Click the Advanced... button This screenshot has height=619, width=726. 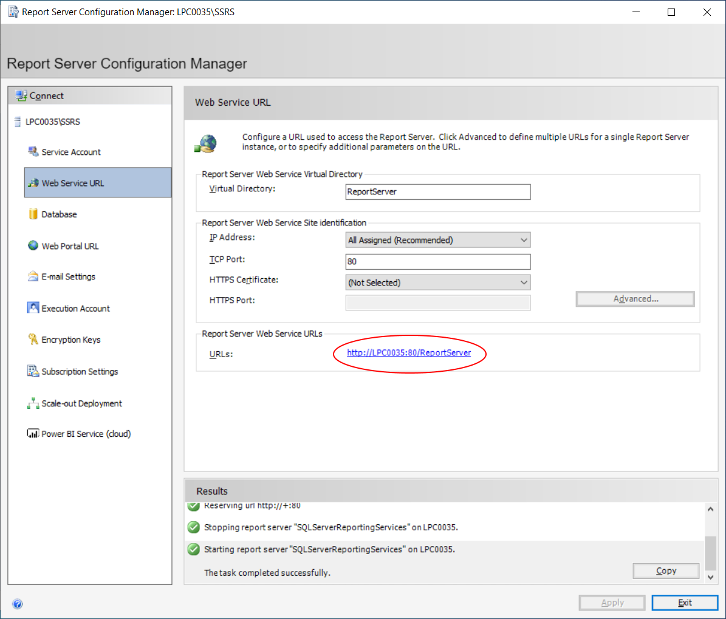[635, 299]
